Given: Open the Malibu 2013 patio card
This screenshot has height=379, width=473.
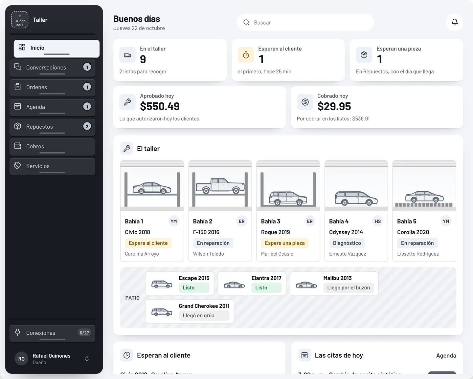Looking at the screenshot, I should point(334,284).
